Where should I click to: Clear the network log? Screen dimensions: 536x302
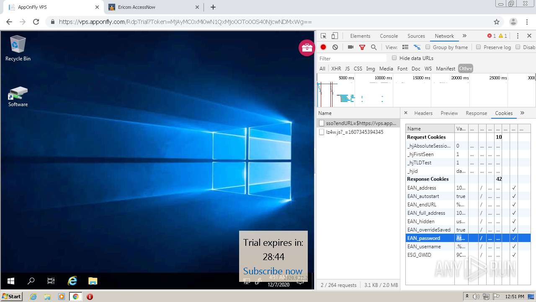pos(335,47)
